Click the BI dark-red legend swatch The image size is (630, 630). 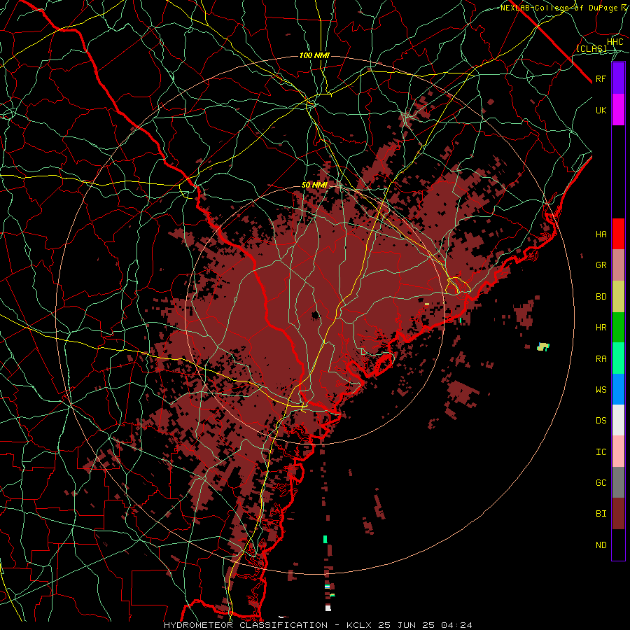click(x=618, y=514)
